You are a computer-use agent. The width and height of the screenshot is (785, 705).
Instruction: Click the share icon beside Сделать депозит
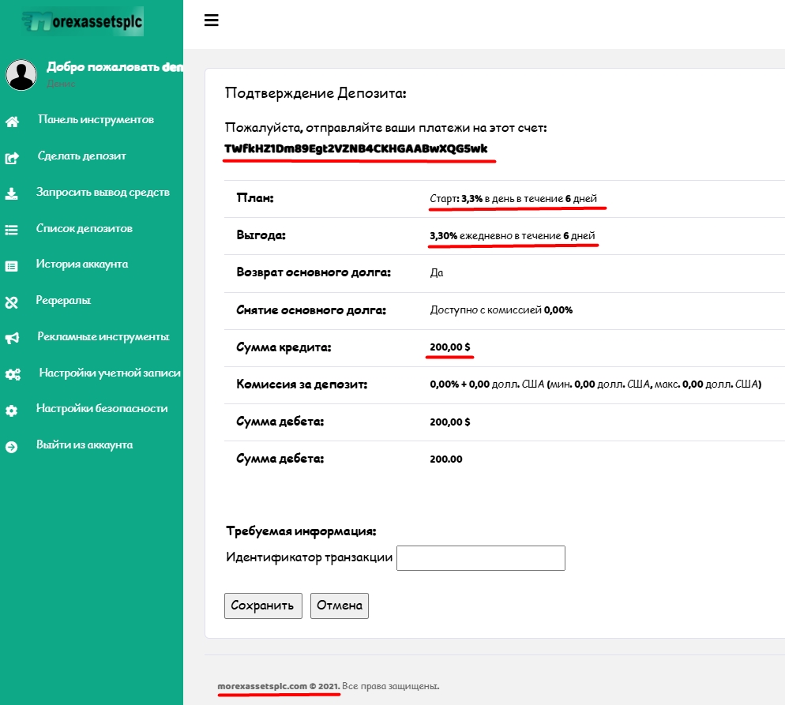point(12,158)
